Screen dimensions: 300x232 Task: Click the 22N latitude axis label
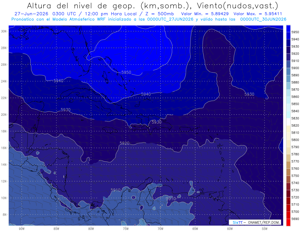coord(4,98)
